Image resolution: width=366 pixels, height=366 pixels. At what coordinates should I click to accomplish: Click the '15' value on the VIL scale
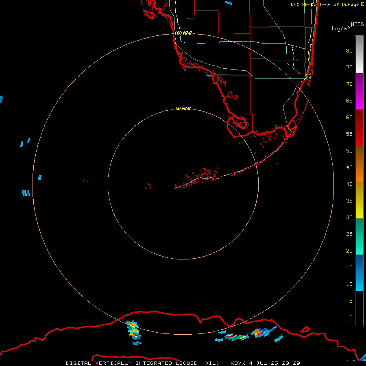pos(349,267)
